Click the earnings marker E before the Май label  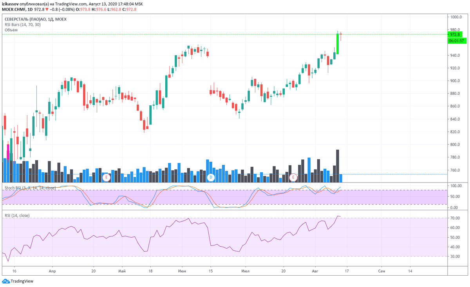[x=106, y=177]
